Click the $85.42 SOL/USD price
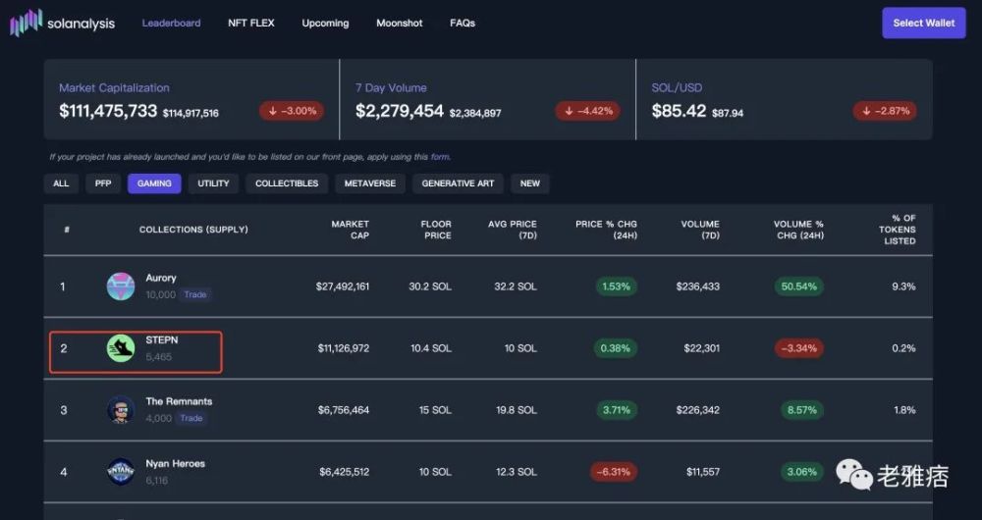Image resolution: width=982 pixels, height=520 pixels. click(679, 111)
